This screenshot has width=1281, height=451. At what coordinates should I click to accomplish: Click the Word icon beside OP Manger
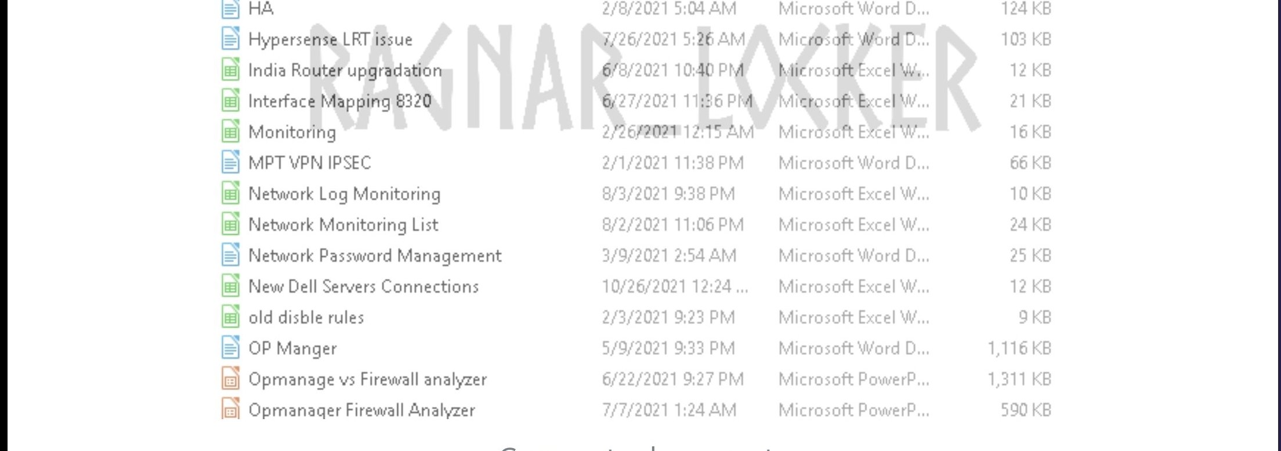point(230,348)
